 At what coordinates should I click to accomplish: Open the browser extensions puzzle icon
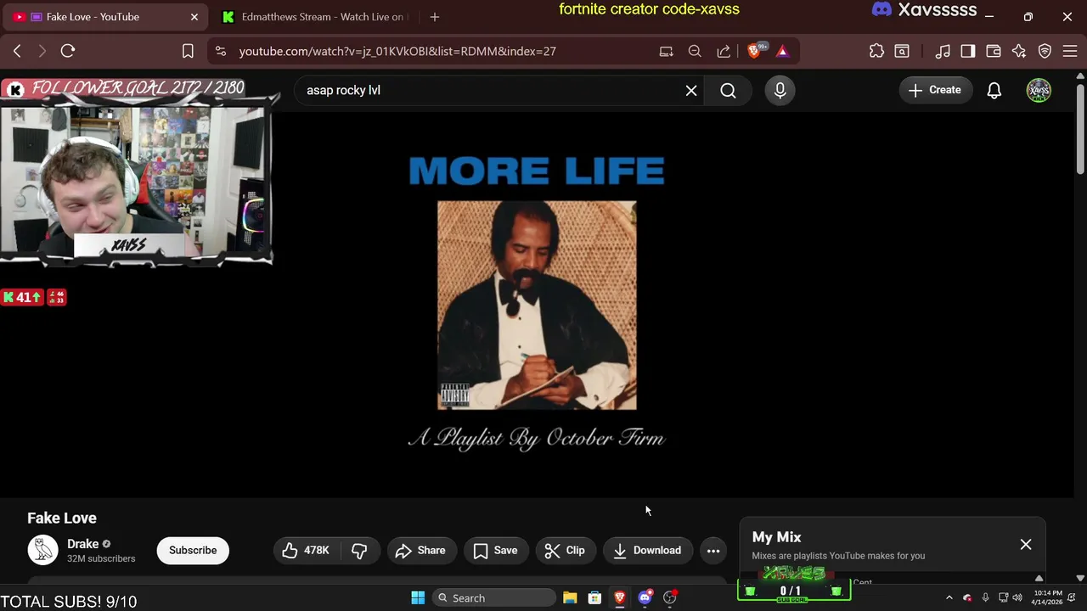(876, 51)
